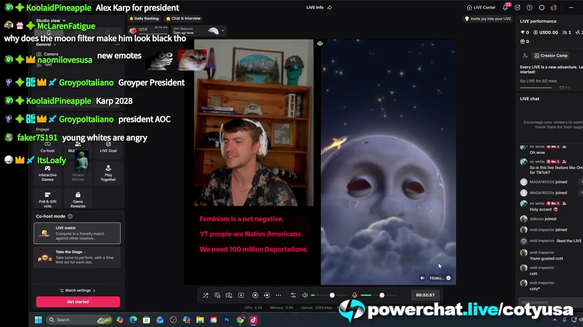Open Microsoft Store from the taskbar

[x=147, y=320]
